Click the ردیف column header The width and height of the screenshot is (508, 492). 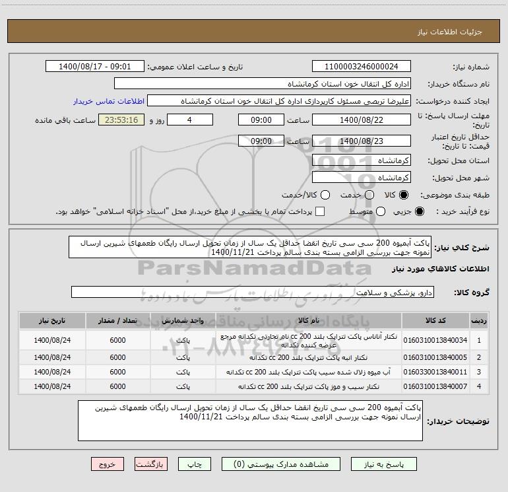point(479,320)
